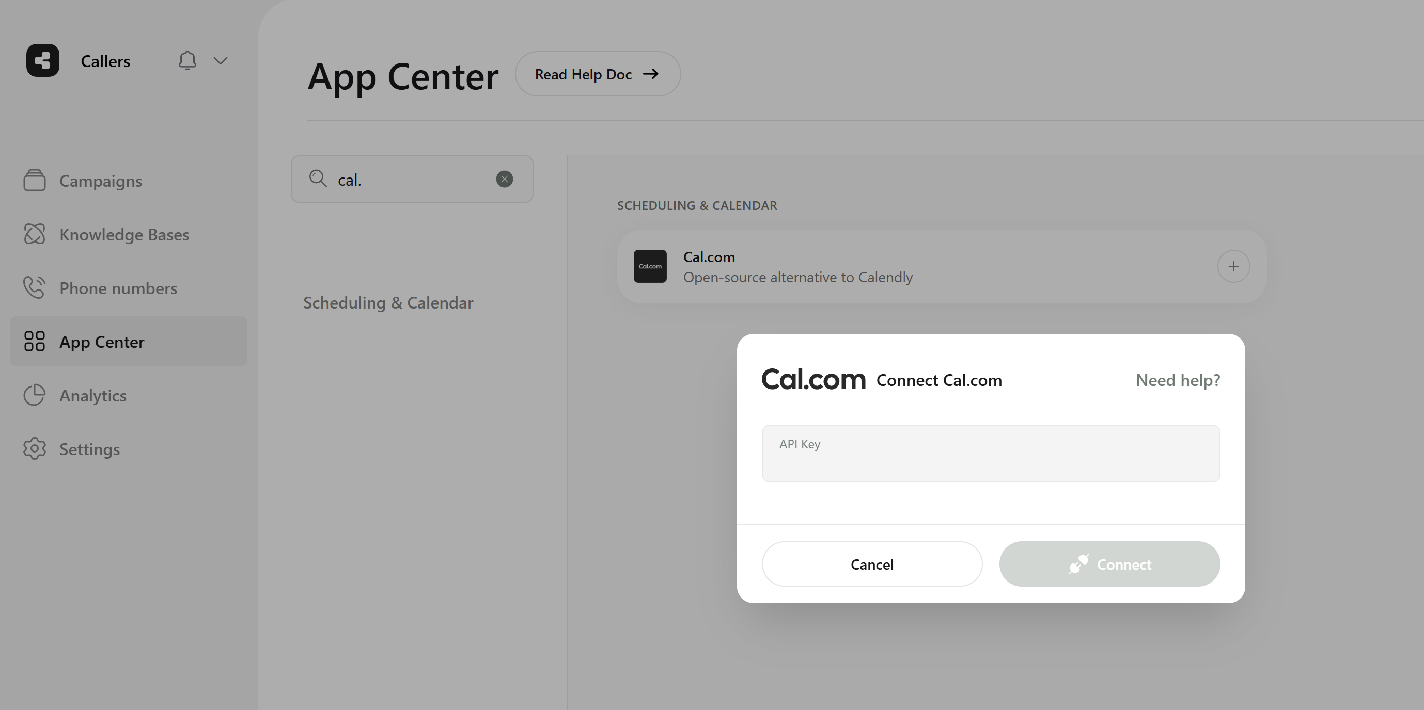Open the Campaigns section

pos(34,180)
